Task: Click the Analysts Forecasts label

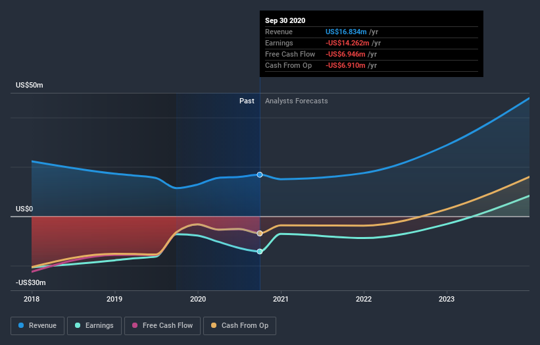Action: [297, 101]
